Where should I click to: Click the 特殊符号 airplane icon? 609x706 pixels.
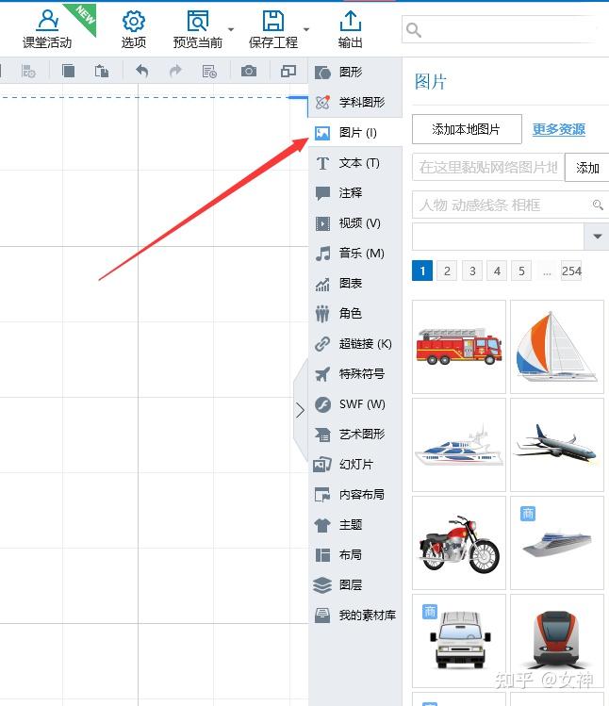click(x=322, y=374)
